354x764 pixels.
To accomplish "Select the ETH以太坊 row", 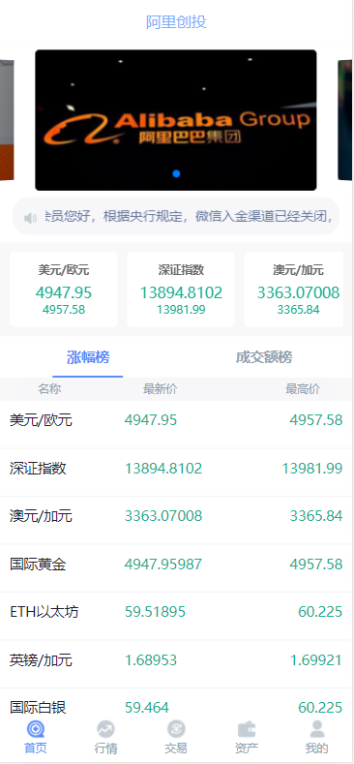I will click(x=176, y=616).
